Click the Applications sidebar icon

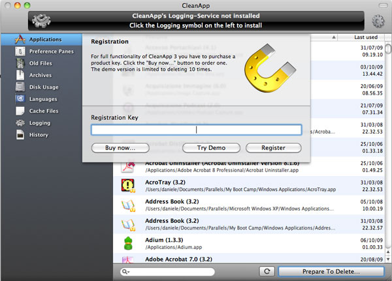20,39
